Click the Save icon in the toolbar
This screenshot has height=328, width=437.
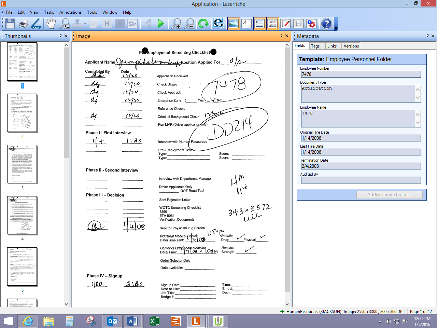click(10, 24)
